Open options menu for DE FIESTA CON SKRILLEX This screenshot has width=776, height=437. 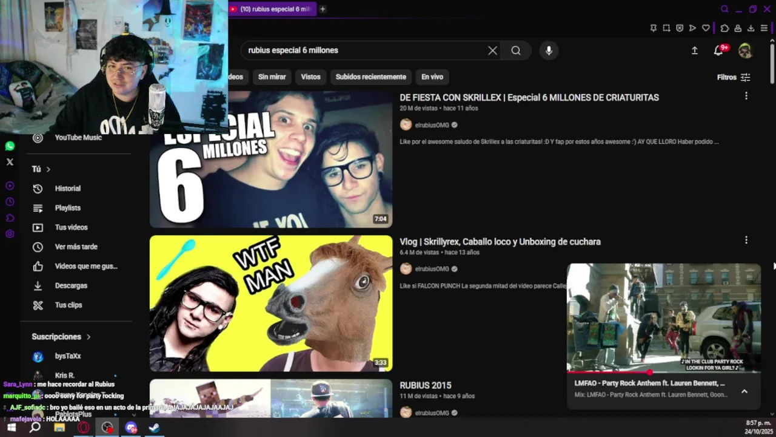(746, 96)
